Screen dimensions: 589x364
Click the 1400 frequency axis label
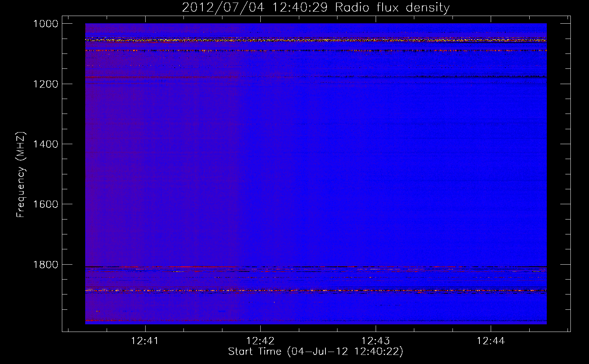click(x=46, y=144)
